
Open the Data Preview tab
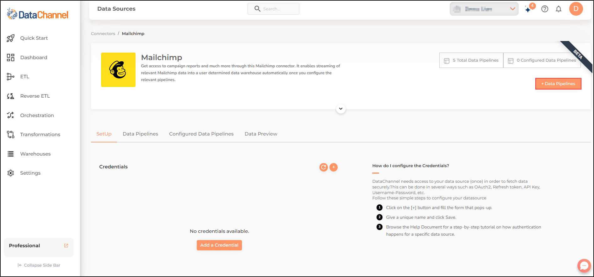pos(261,134)
